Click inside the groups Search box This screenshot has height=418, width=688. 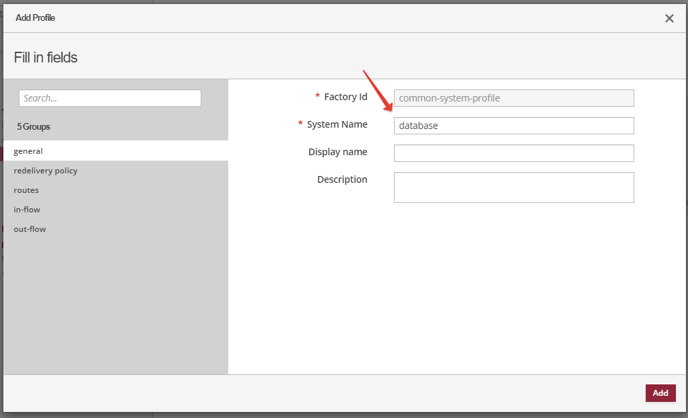tap(109, 97)
